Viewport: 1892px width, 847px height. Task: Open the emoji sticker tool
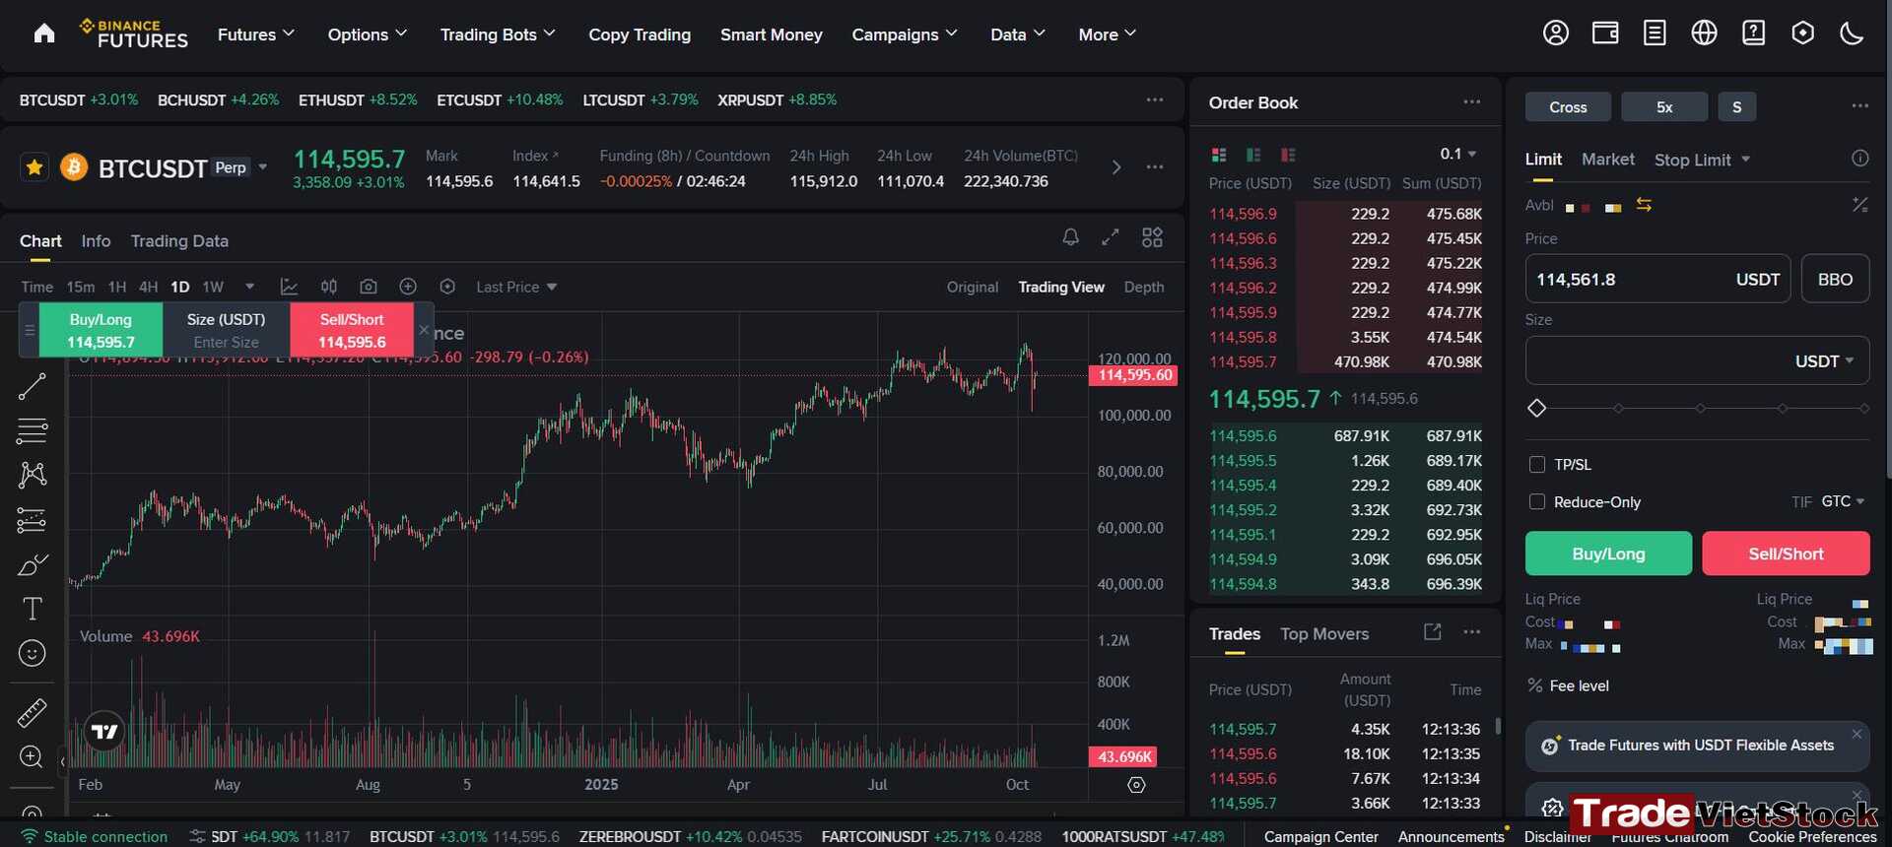tap(32, 653)
